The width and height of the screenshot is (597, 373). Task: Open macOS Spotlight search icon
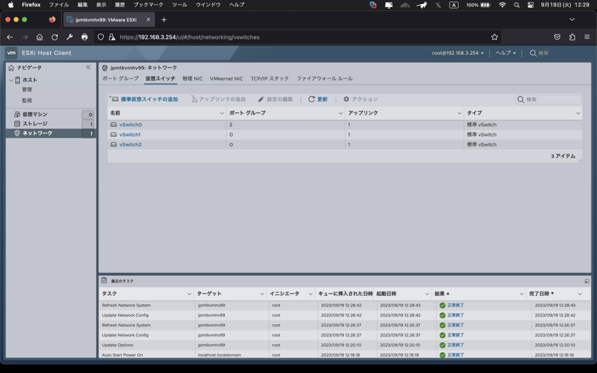tap(517, 5)
